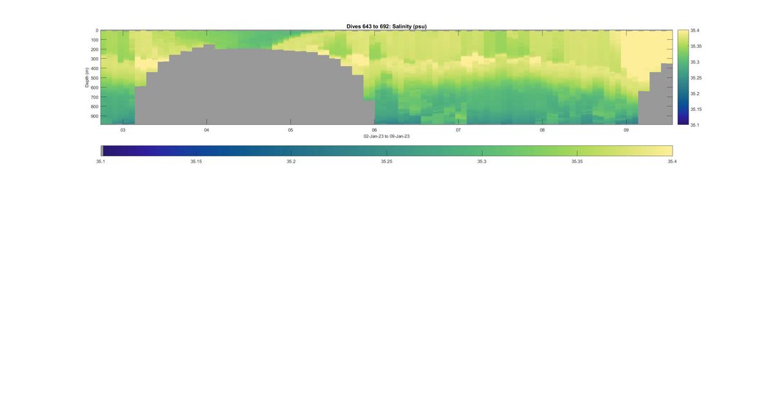Click the x-axis tick label "04"
Image resolution: width=773 pixels, height=400 pixels.
point(207,130)
